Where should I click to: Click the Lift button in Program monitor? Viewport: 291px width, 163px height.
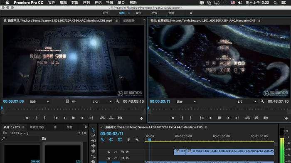point(248,118)
